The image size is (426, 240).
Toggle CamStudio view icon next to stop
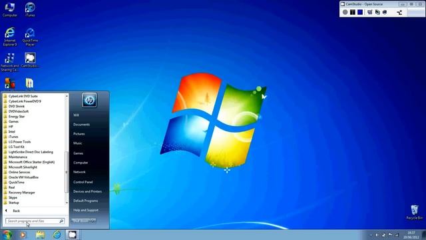[370, 12]
